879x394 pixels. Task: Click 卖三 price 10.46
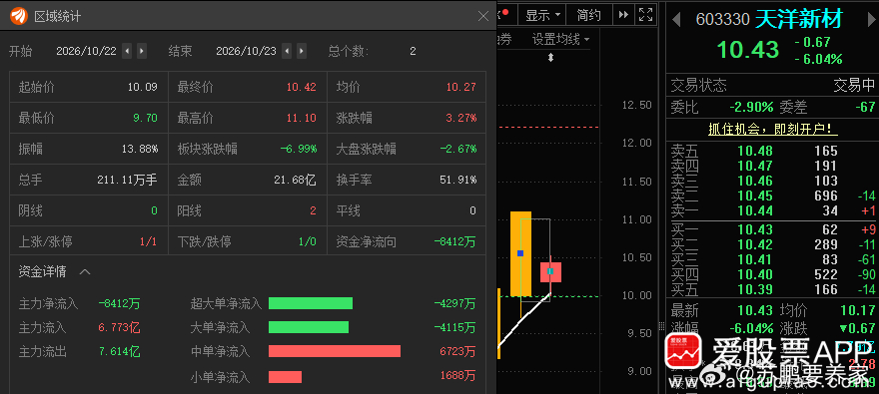[755, 181]
